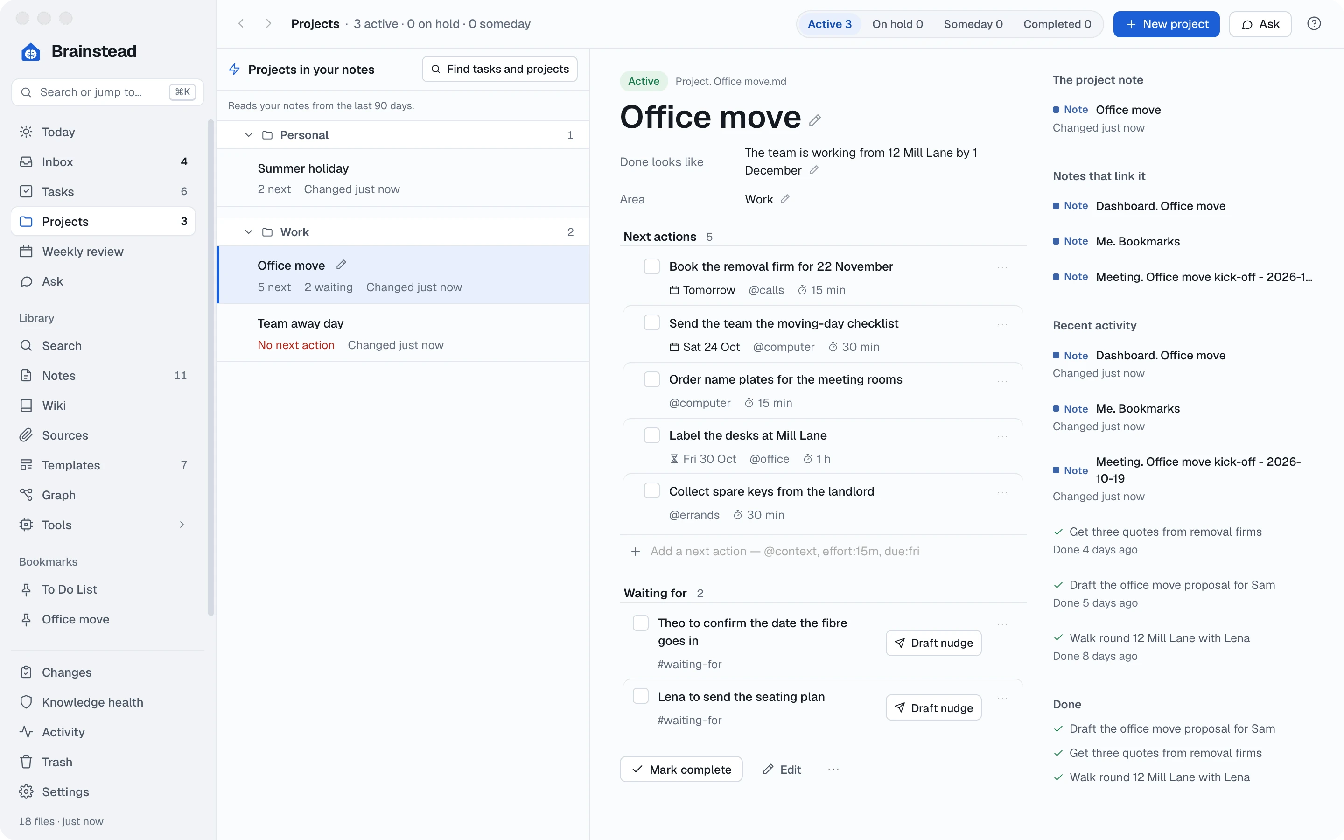Check off Label the desks at Mill Lane
The image size is (1344, 840).
click(651, 435)
